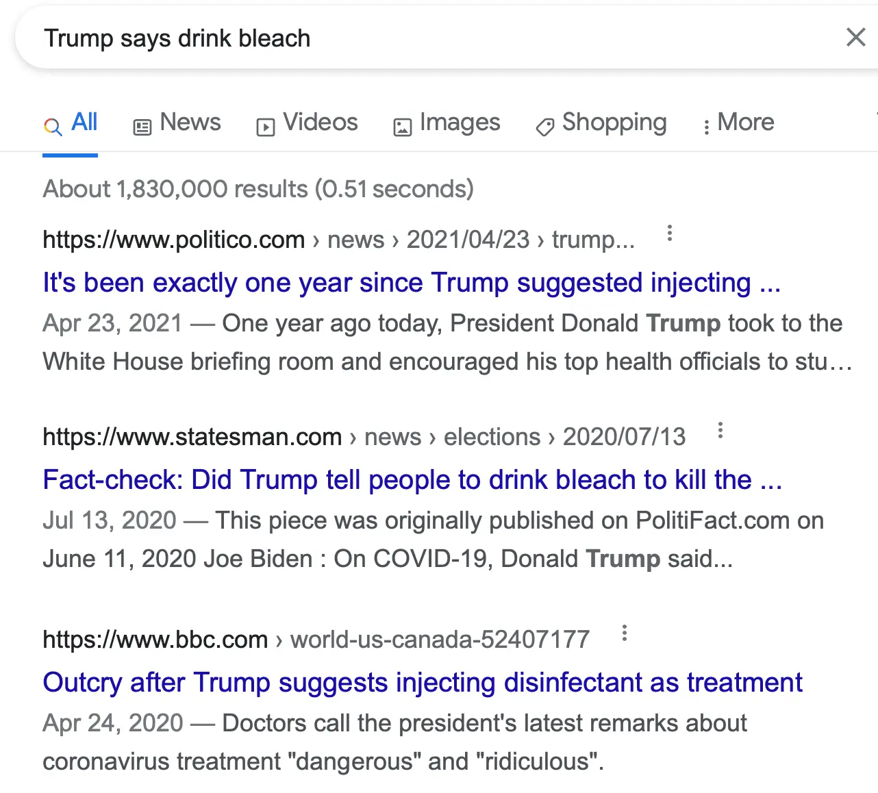Screen dimensions: 878x793
Task: Click the price tag icon beside Shopping
Action: point(544,127)
